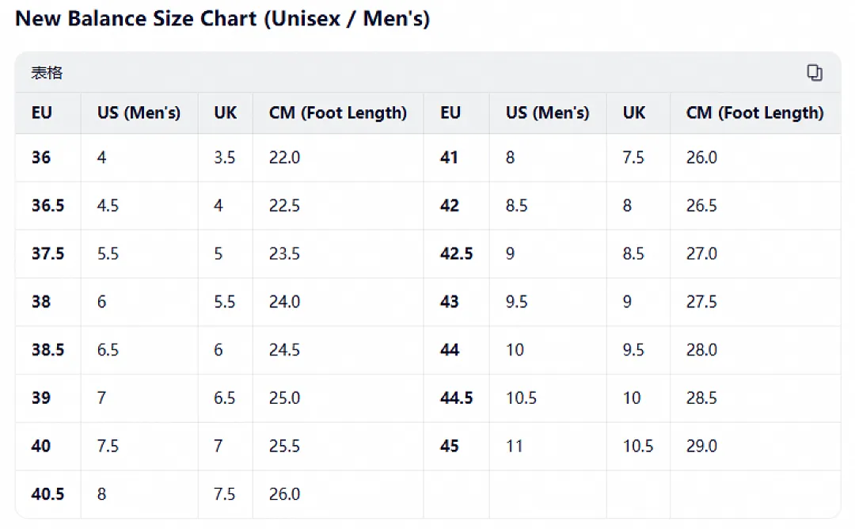
Task: Click the second CM (Foot Length) header
Action: point(754,113)
